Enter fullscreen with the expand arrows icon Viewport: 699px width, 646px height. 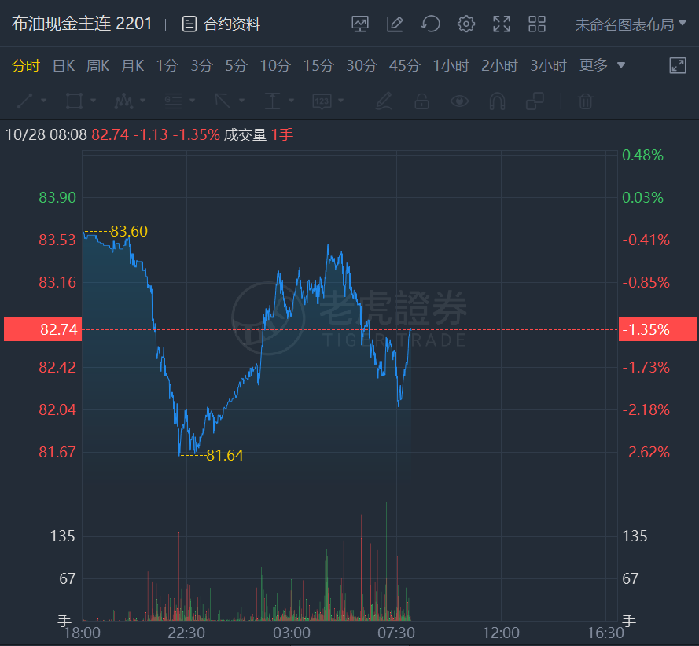[x=502, y=24]
